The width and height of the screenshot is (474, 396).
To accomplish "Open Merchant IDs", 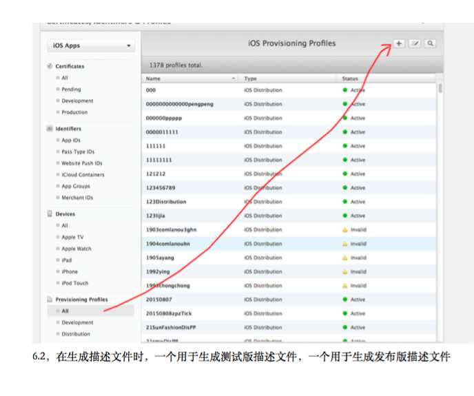I will coord(77,198).
